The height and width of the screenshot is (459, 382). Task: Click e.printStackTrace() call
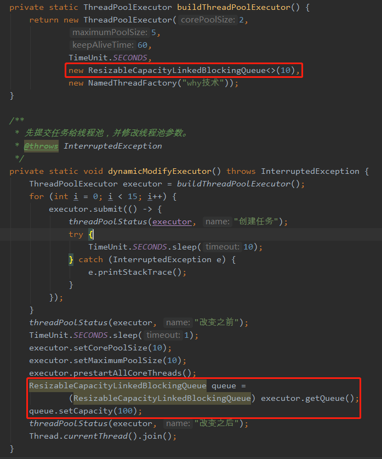(x=135, y=272)
